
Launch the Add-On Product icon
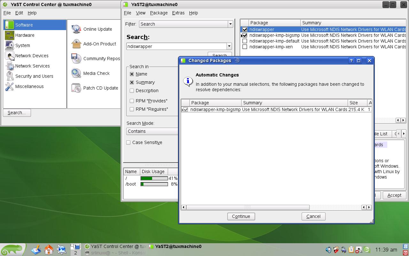[76, 44]
